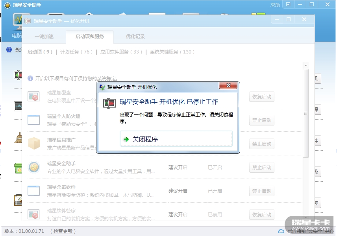
Task: Click 禁止启动 for 瑞星杀毒软件
Action: 261,191
